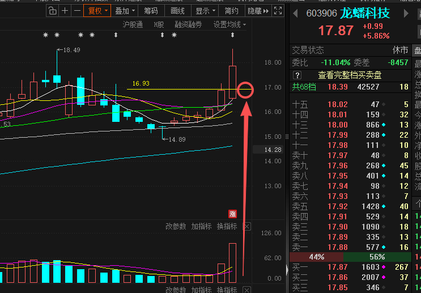Zoom out chart with the minus button

coord(77,11)
